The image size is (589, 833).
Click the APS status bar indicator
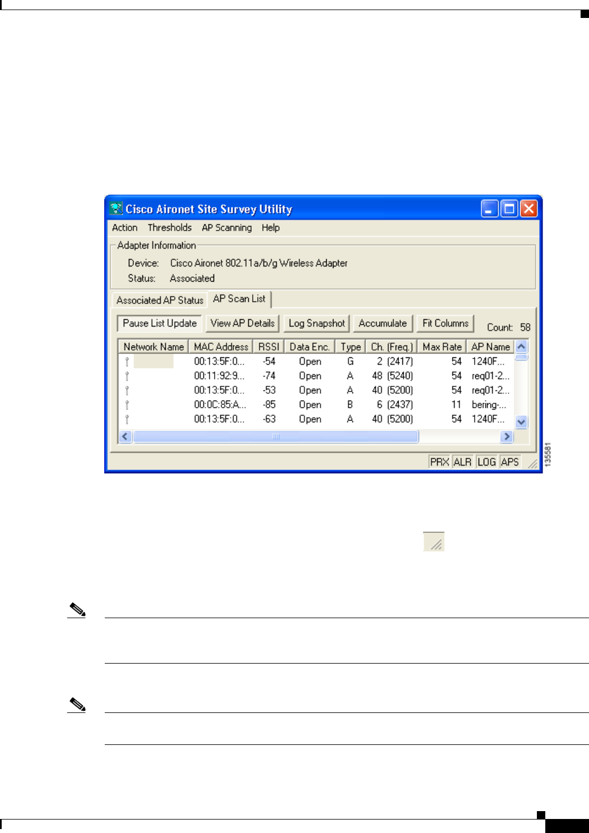click(510, 462)
